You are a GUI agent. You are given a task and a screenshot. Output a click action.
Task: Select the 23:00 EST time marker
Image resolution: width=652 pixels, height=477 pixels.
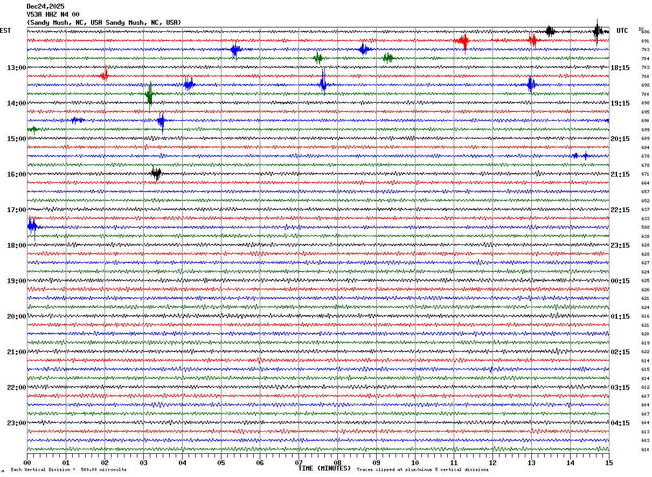pos(17,423)
